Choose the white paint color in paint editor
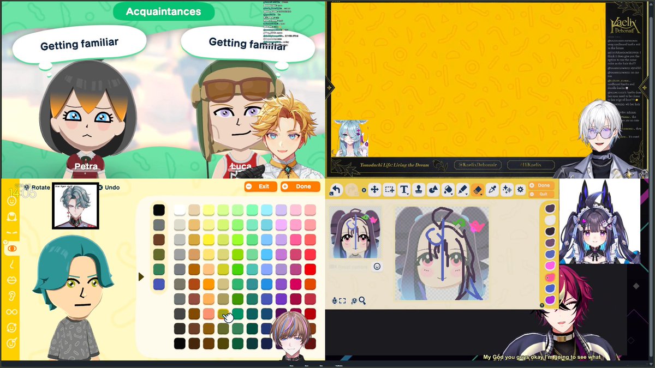655x368 pixels. [x=550, y=220]
